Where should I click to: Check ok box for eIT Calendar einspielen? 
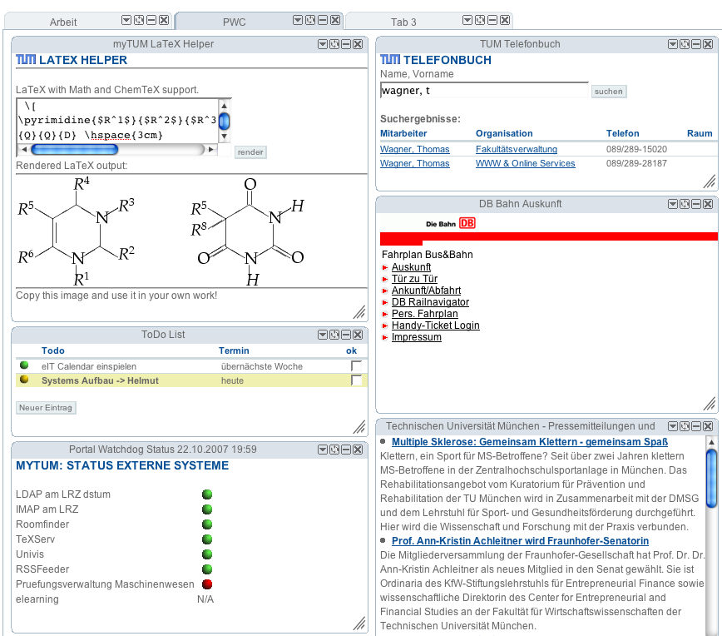tap(356, 366)
